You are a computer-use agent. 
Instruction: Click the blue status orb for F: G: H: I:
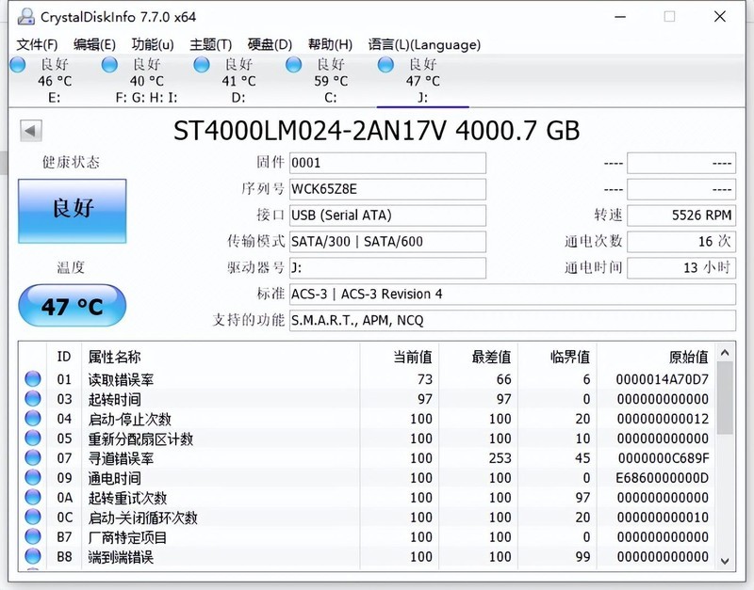(x=109, y=64)
